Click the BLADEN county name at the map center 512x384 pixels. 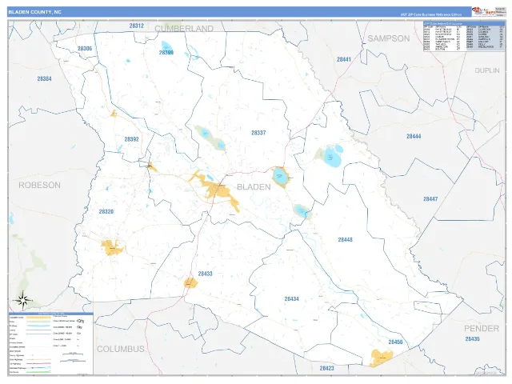[x=254, y=186]
